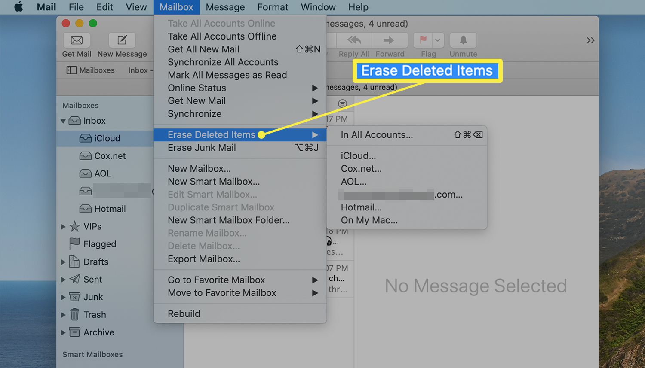The width and height of the screenshot is (645, 368).
Task: Erase deleted items for Cox.net...
Action: 407,169
